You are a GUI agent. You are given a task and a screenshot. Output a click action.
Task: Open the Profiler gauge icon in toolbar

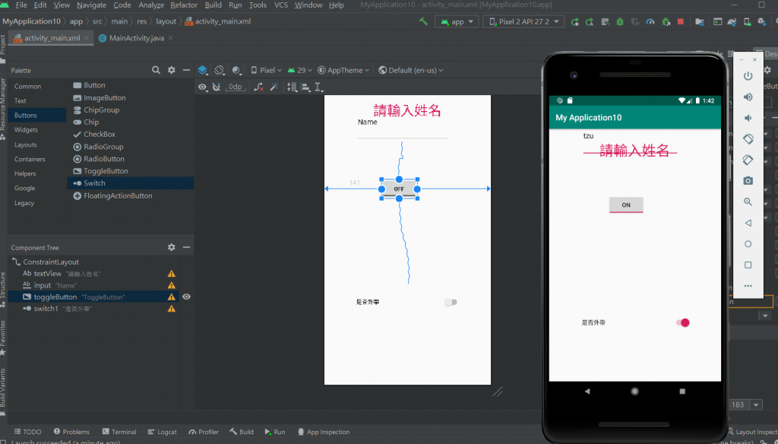[x=650, y=22]
